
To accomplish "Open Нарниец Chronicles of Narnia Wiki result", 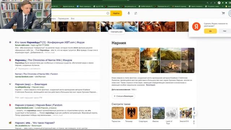I will (x=43, y=60).
